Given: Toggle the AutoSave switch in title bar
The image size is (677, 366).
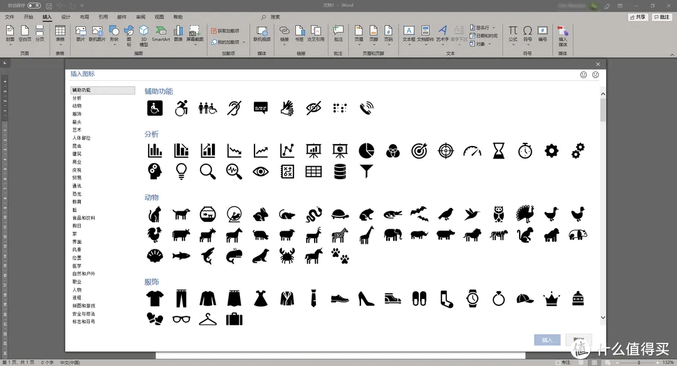Looking at the screenshot, I should [34, 5].
